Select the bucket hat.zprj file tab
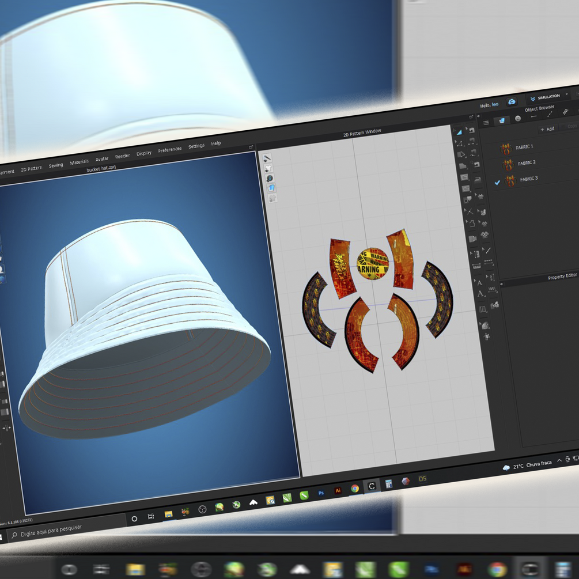The height and width of the screenshot is (579, 579). pyautogui.click(x=101, y=168)
